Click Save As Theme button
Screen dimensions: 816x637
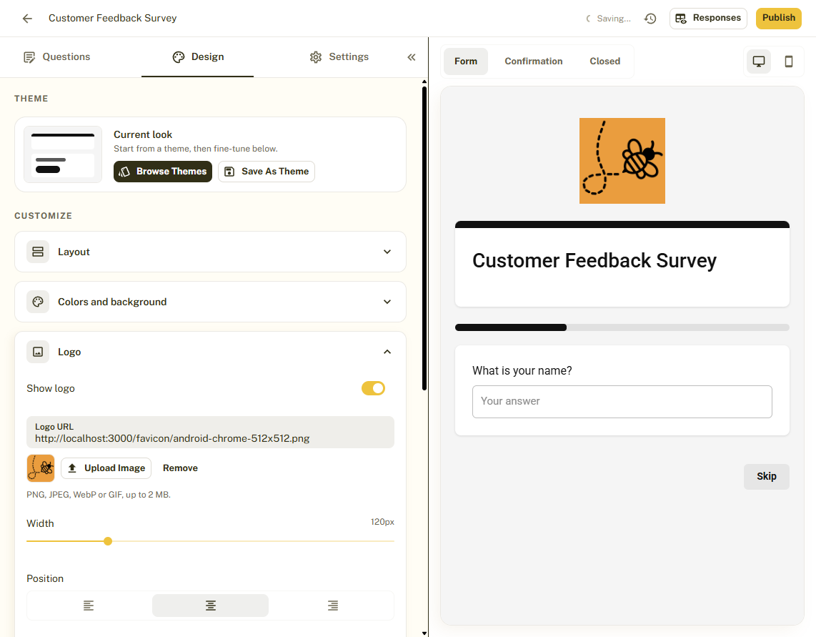[x=267, y=172]
